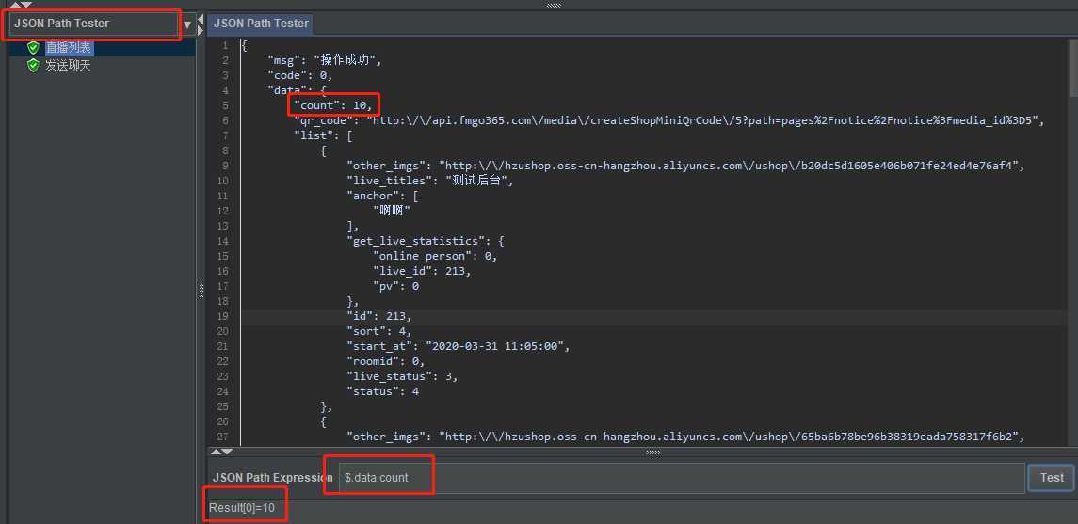
Task: Click the horizontal splitter handle above the expression row
Action: point(652,452)
